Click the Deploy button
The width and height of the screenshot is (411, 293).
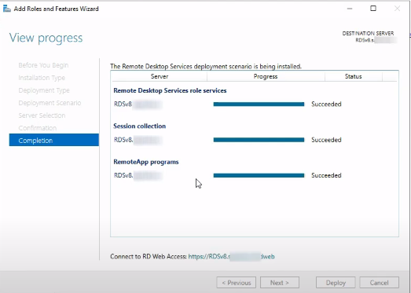click(x=336, y=283)
